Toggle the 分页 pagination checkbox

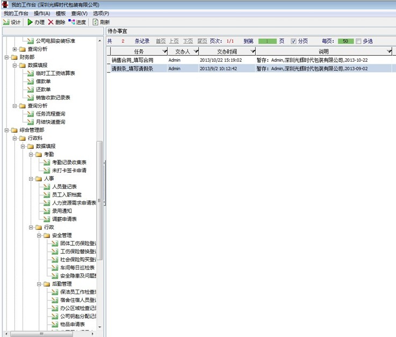click(293, 41)
